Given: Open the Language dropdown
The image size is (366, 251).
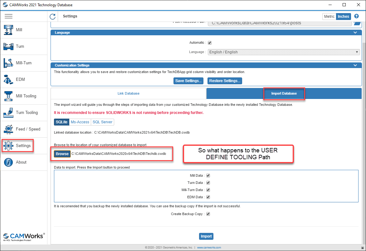Looking at the screenshot, I should coord(284,52).
